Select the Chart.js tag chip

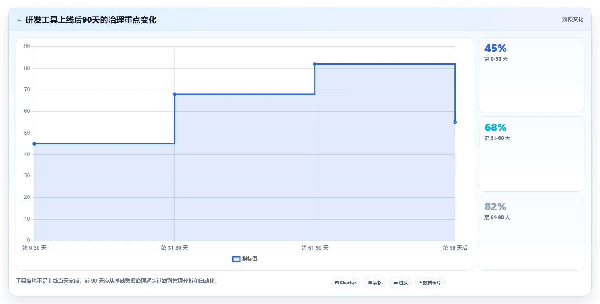click(345, 283)
